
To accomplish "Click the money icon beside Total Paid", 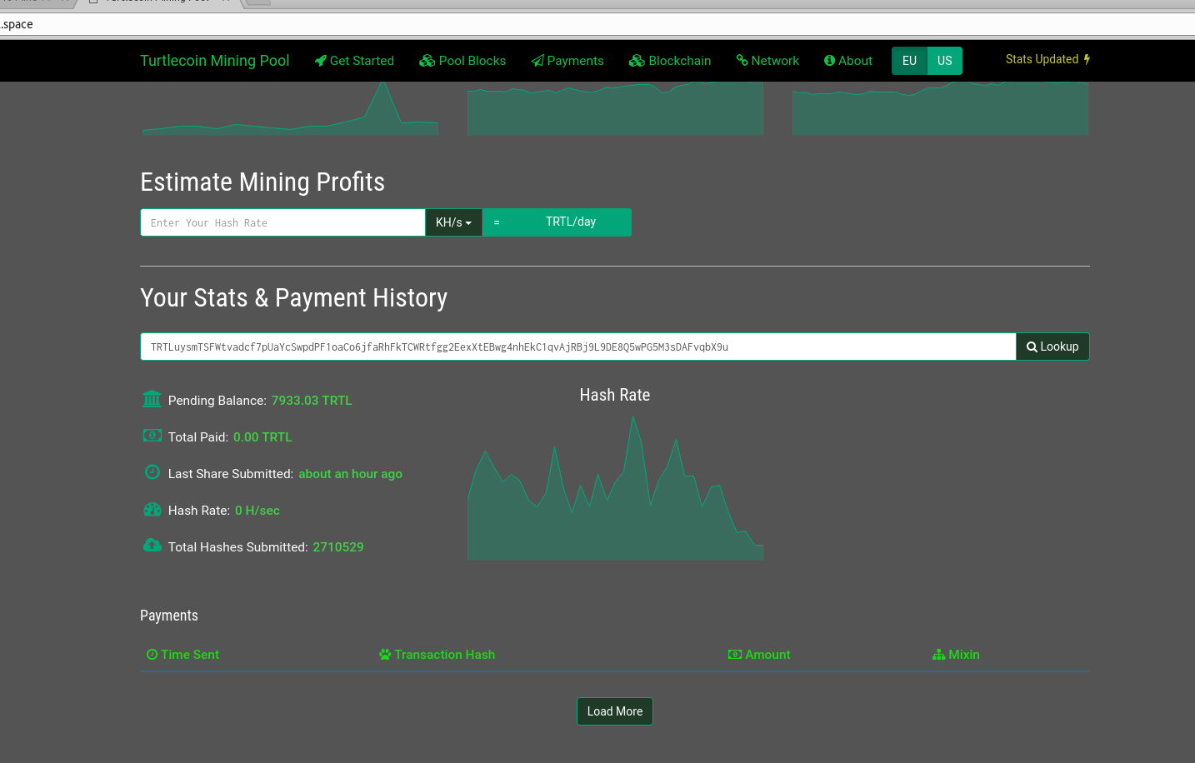I will (x=152, y=435).
